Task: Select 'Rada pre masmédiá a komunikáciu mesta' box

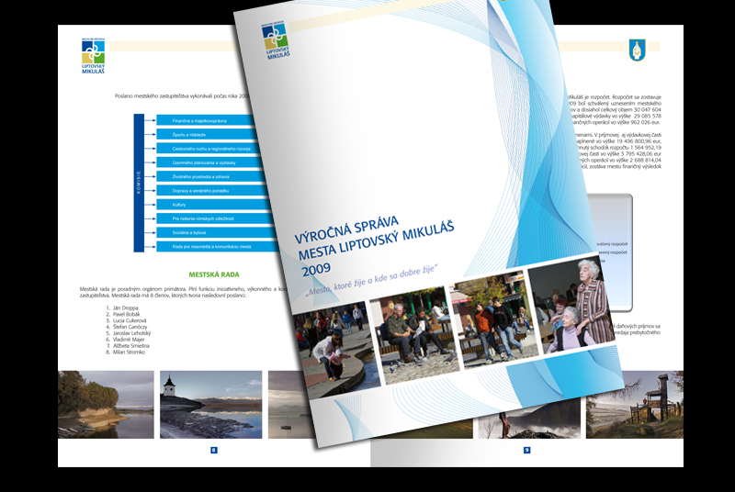Action: [x=219, y=247]
